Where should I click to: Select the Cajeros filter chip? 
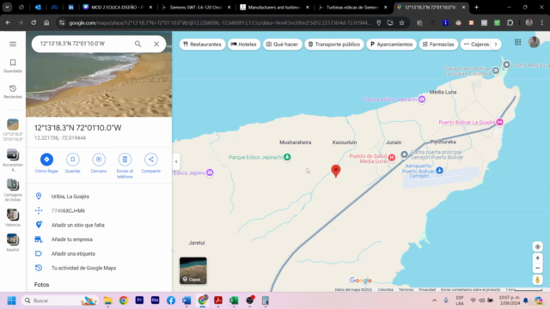click(476, 44)
